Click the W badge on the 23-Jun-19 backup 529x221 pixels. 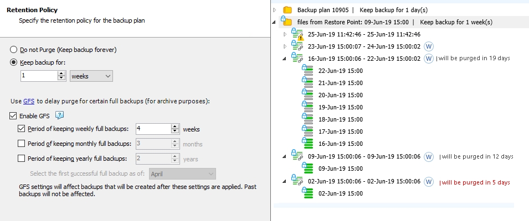(x=428, y=46)
